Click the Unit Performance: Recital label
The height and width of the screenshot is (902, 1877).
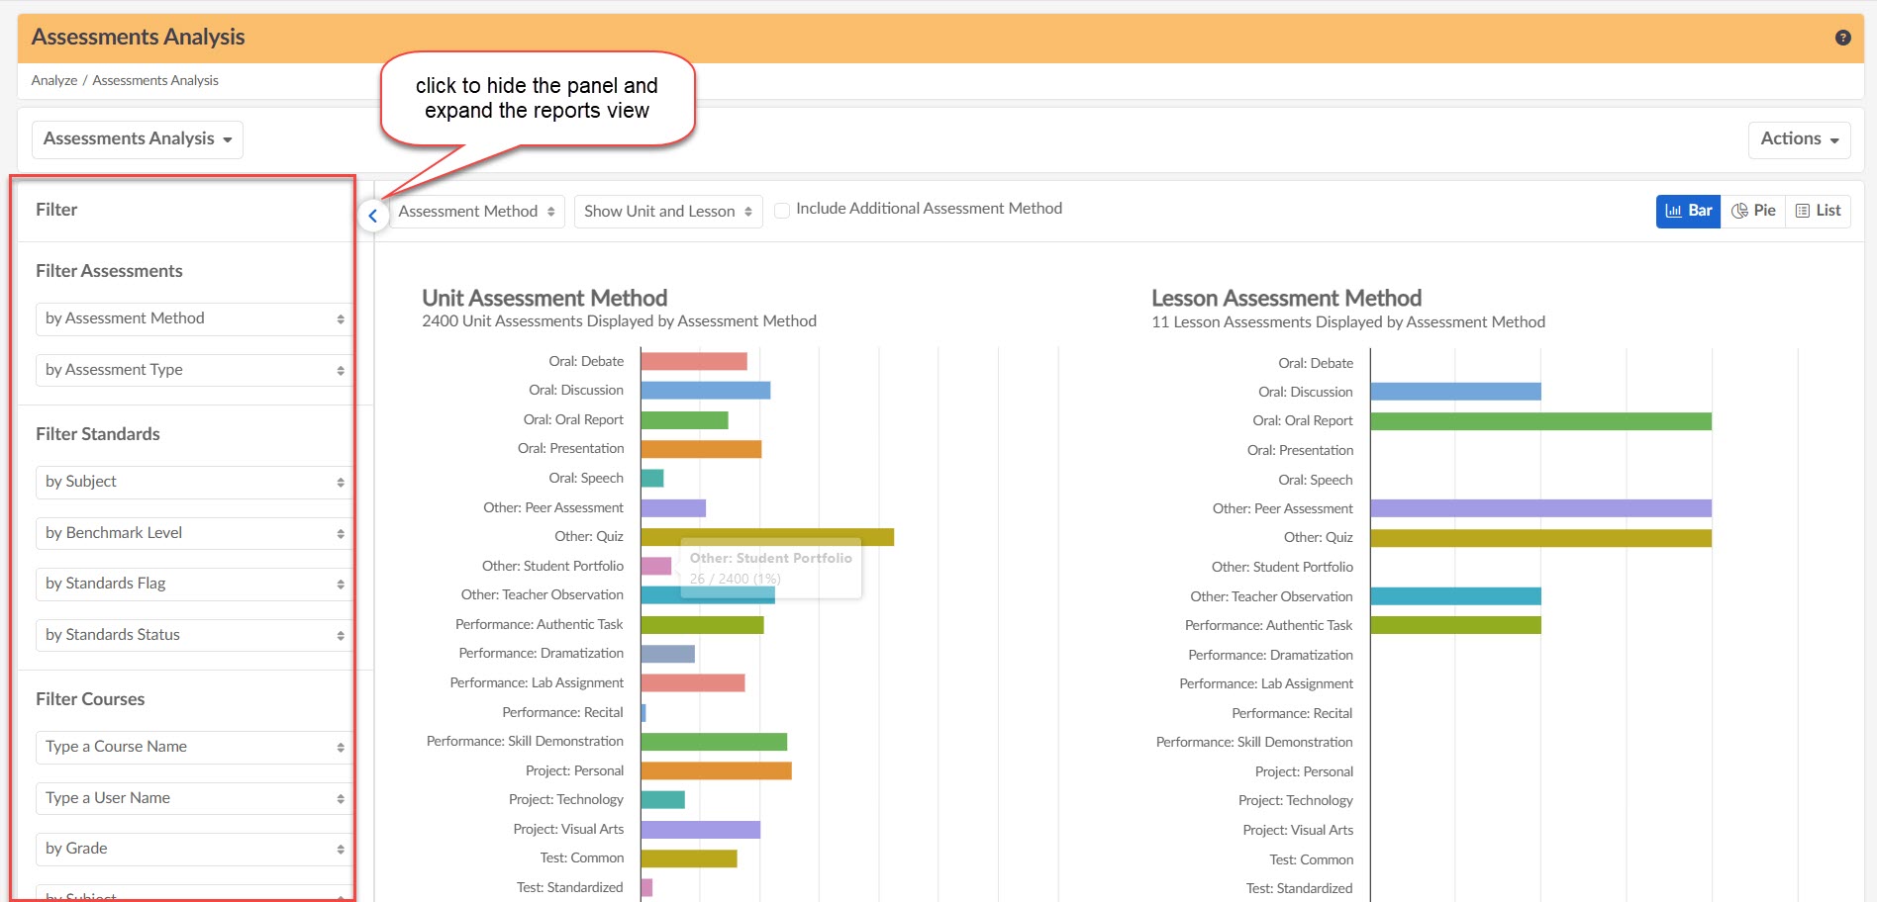pyautogui.click(x=562, y=712)
